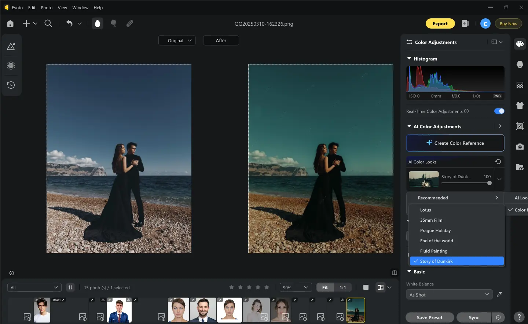Click the plus add-photos icon
Viewport: 528px width, 324px height.
(26, 23)
